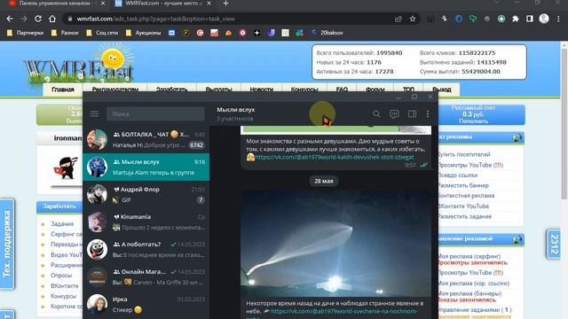Close the Панель управления каналом tab
This screenshot has width=568, height=319.
click(103, 4)
